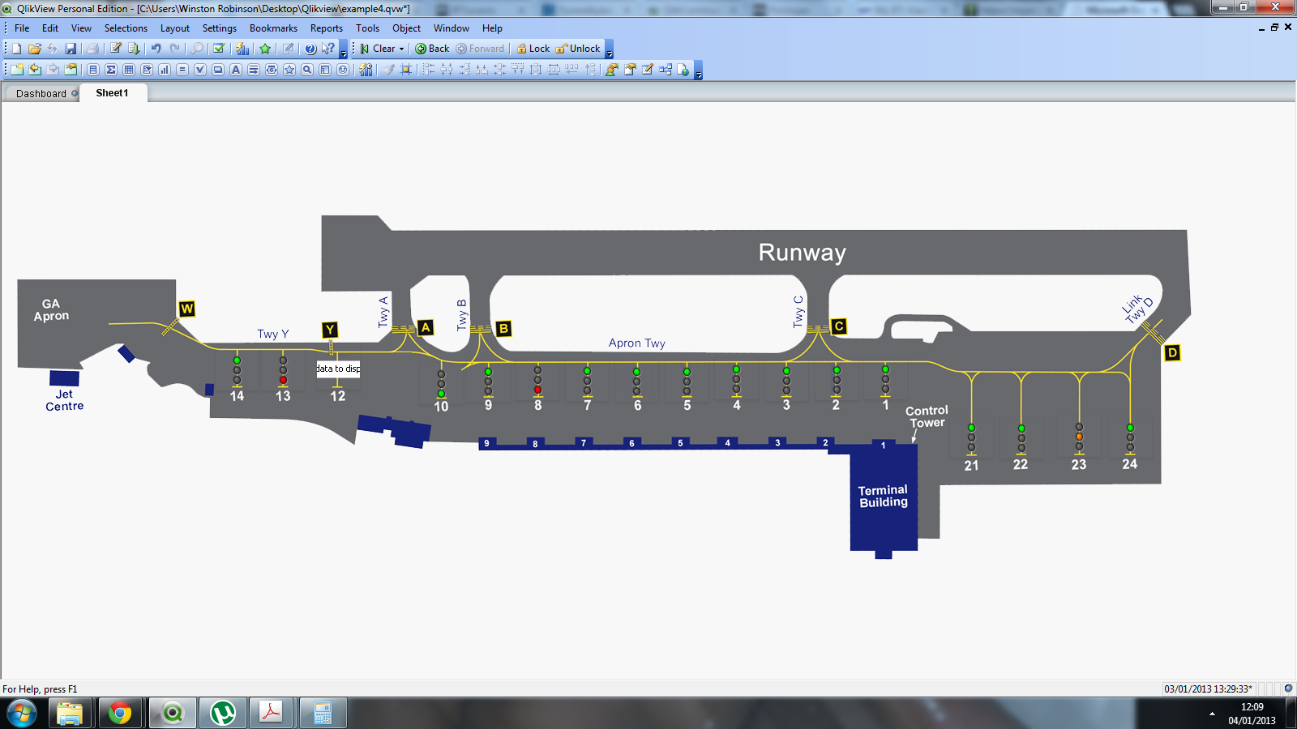This screenshot has width=1297, height=729.
Task: Open Google Chrome from the taskbar
Action: tap(120, 714)
